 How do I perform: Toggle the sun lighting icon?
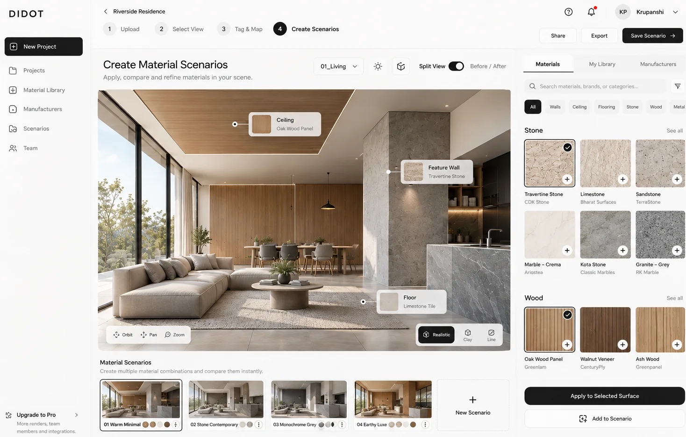(x=378, y=66)
